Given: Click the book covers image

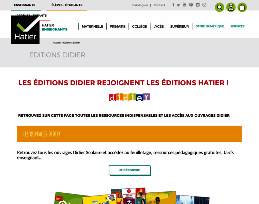Looking at the screenshot, I should click(132, 196).
